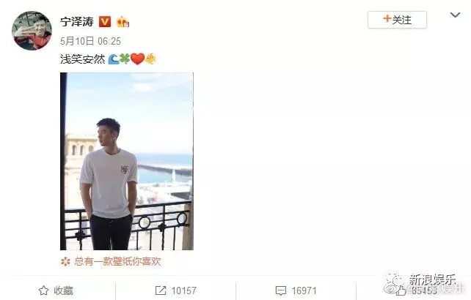Click the wave emoji in the post text
471x300 pixels.
coord(113,59)
